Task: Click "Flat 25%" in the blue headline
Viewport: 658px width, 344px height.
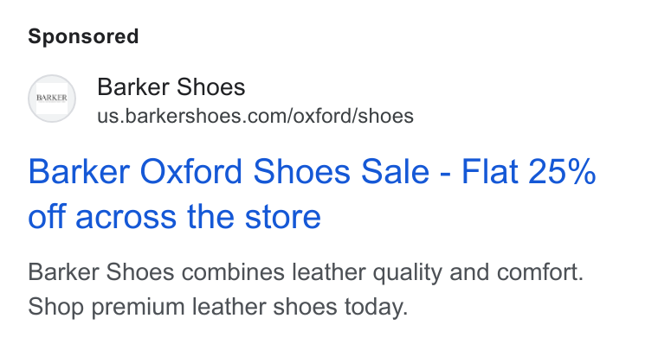Action: (x=529, y=171)
